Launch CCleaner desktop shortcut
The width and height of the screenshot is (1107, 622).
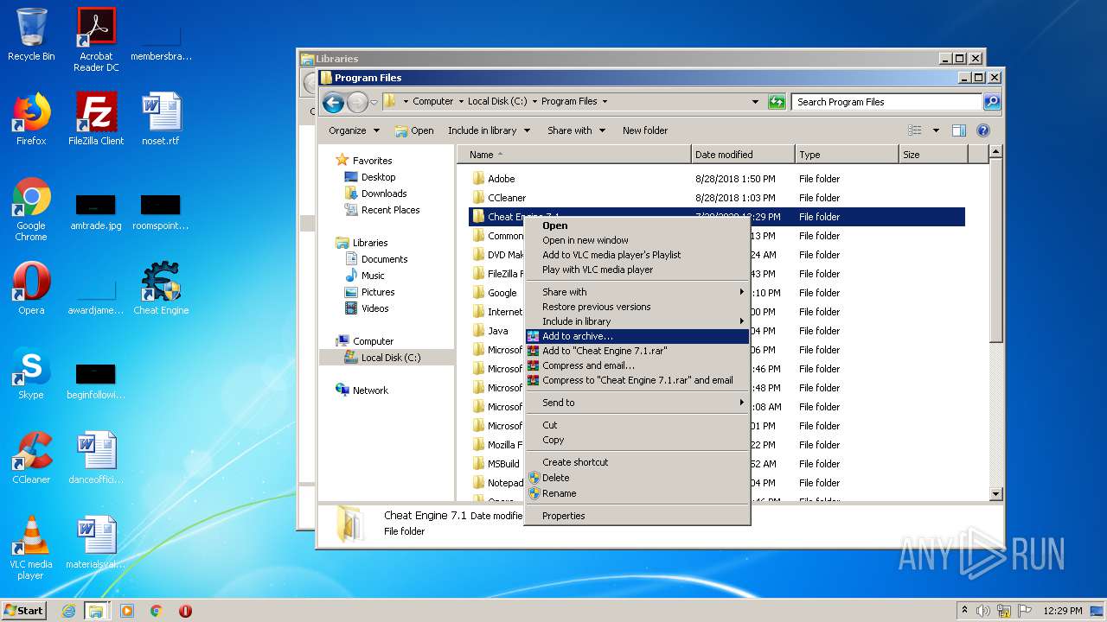[x=31, y=458]
